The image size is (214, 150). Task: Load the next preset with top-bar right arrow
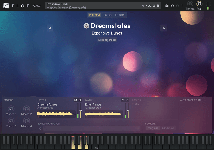click(146, 6)
